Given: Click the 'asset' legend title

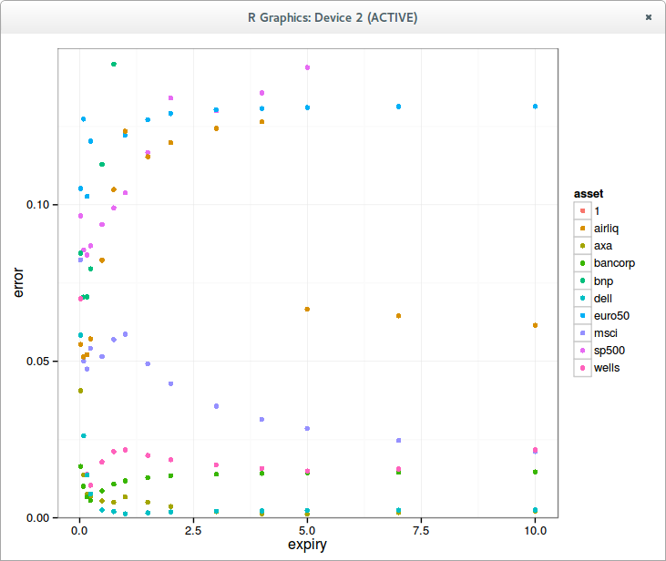Looking at the screenshot, I should pyautogui.click(x=589, y=194).
